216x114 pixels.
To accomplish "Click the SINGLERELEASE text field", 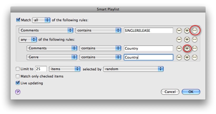I will [148, 30].
